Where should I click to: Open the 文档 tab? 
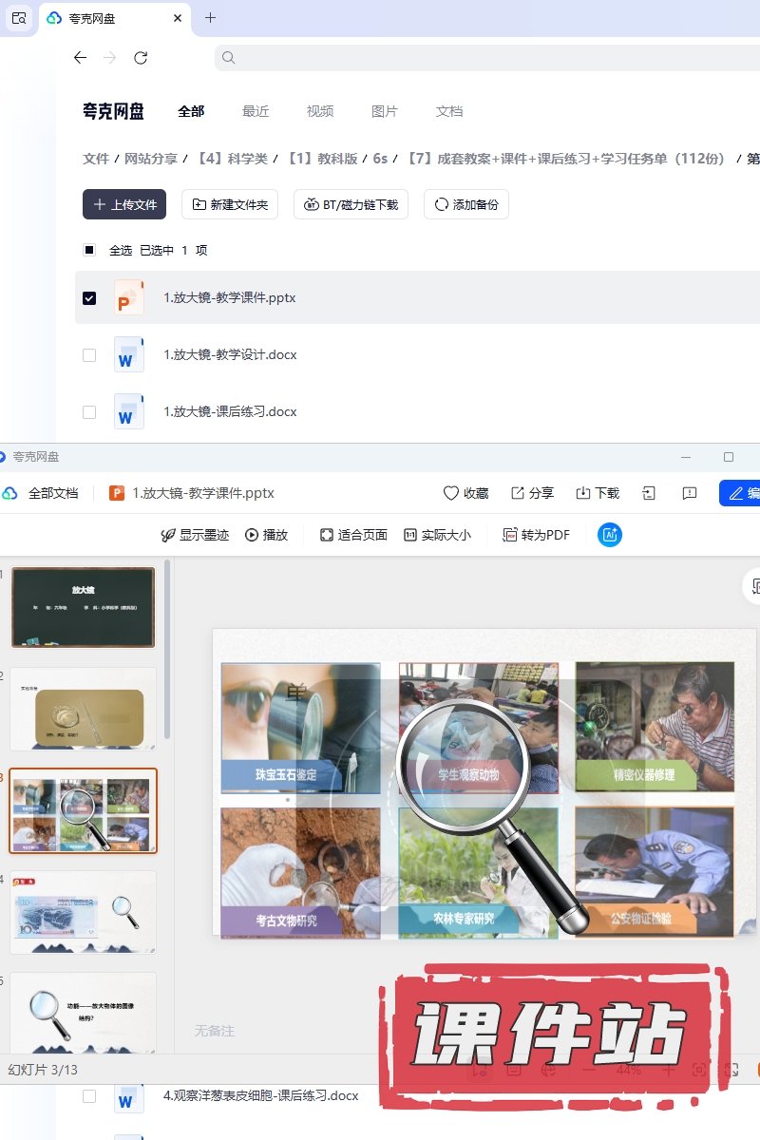(x=448, y=111)
